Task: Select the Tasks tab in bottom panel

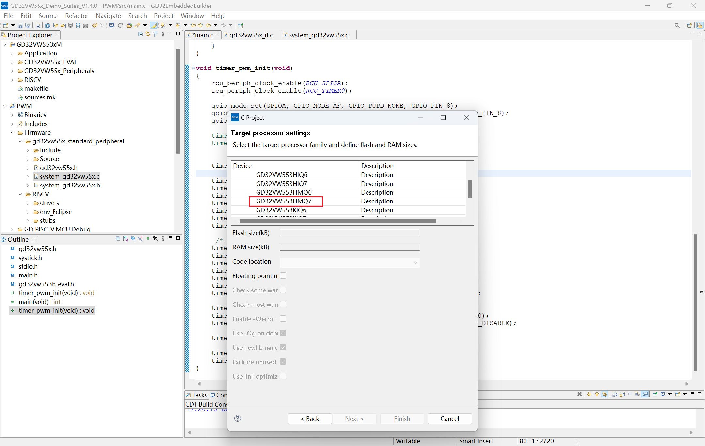Action: pos(197,395)
